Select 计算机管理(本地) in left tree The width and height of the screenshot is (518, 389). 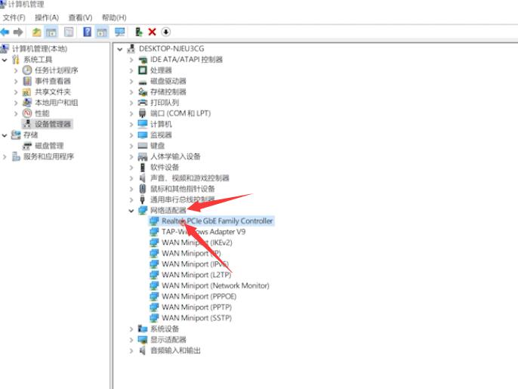39,49
